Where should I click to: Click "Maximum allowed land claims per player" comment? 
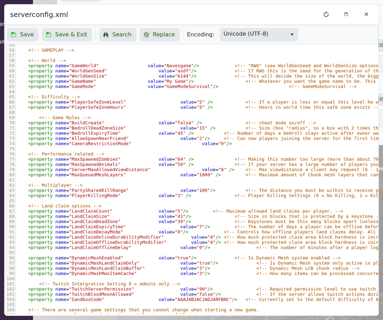[x=278, y=211]
